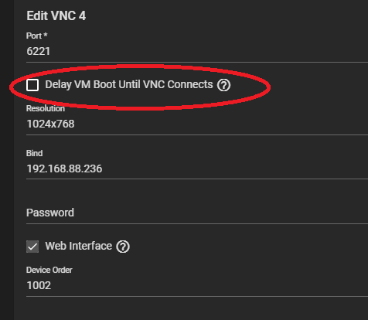Click the dark sidebar strip left of the form

click(7, 160)
